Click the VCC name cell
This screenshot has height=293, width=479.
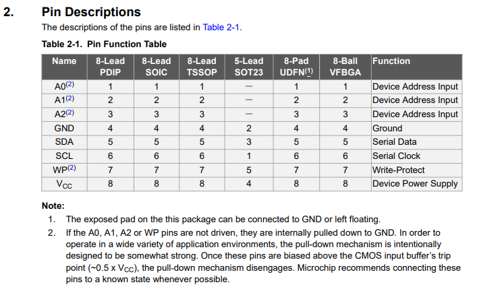[x=64, y=184]
